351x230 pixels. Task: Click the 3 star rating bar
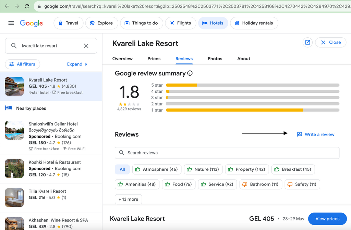click(x=253, y=98)
